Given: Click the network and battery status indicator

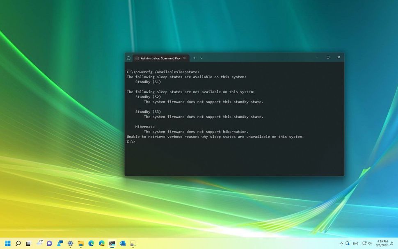Looking at the screenshot, I should coord(364,243).
